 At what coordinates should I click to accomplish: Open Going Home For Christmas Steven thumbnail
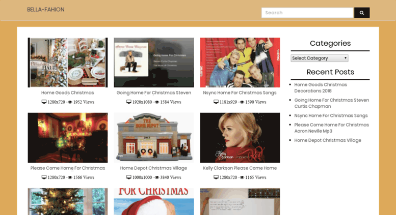tap(154, 63)
